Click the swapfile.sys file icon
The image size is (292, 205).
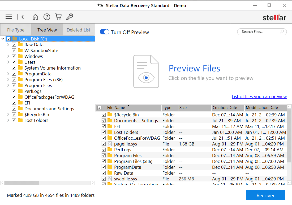click(110, 179)
